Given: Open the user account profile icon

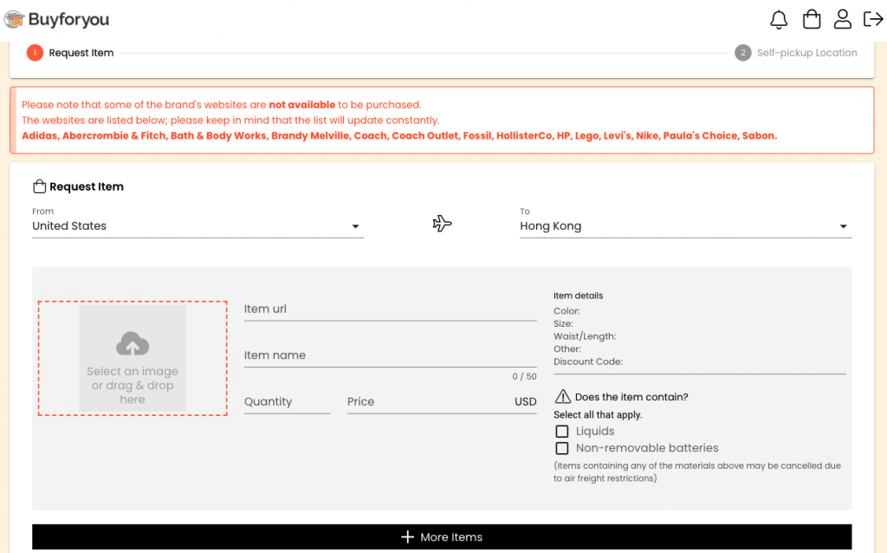Looking at the screenshot, I should [842, 19].
